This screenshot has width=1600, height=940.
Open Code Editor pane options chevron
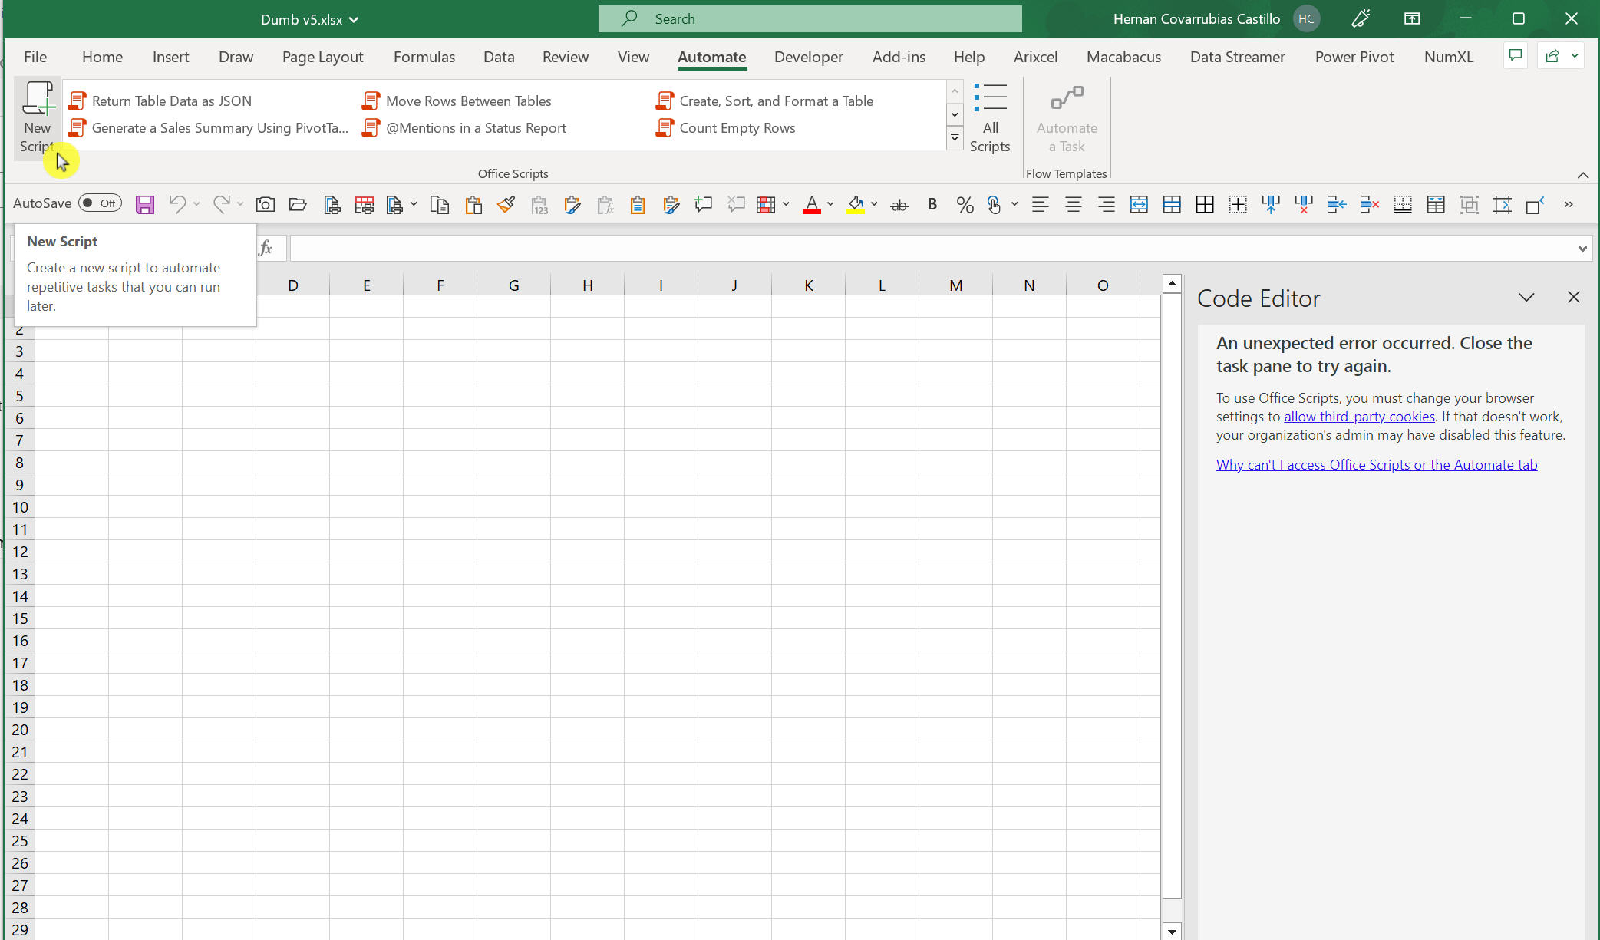pos(1526,298)
